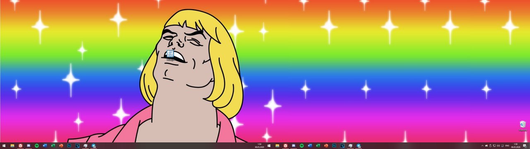This screenshot has height=149, width=530.
Task: Launch Excel on right monitor taskbar
Action: coord(318,146)
